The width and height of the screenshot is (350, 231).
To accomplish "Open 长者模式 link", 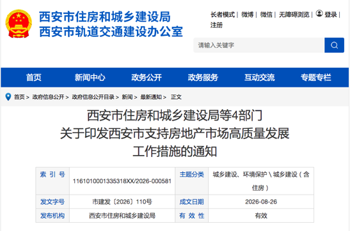I will click(223, 15).
